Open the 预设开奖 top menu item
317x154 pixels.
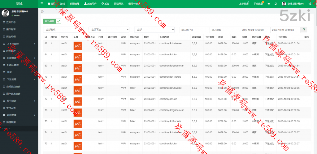coord(119,4)
